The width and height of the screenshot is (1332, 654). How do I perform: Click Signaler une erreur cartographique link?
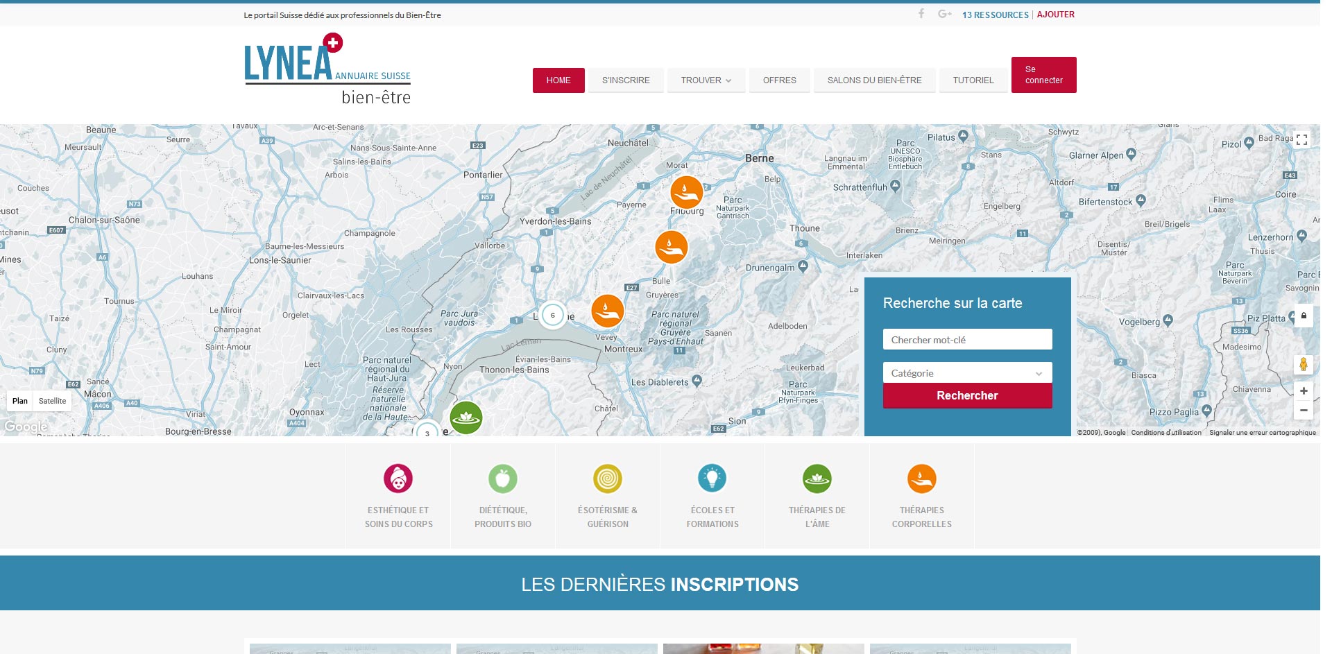coord(1263,432)
